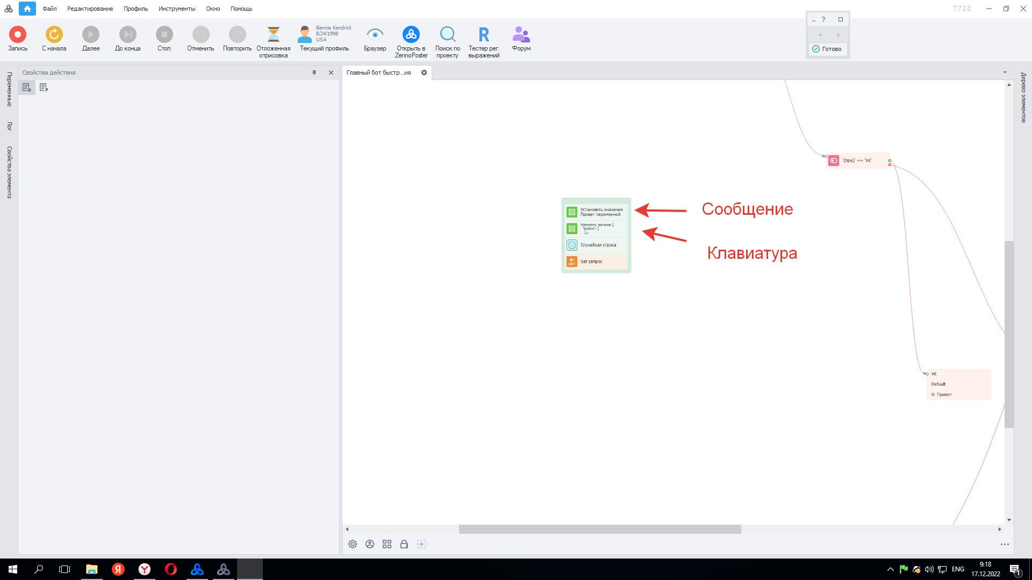Click Открыть в ZennoPoster icon
This screenshot has width=1032, height=580.
[x=411, y=34]
